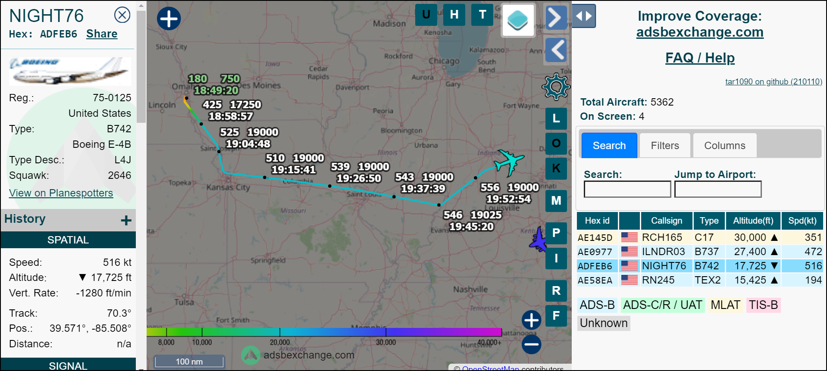Toggle the U map button
The image size is (827, 371).
pyautogui.click(x=426, y=15)
